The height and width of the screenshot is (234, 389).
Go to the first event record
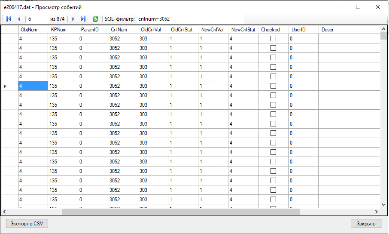click(x=9, y=19)
